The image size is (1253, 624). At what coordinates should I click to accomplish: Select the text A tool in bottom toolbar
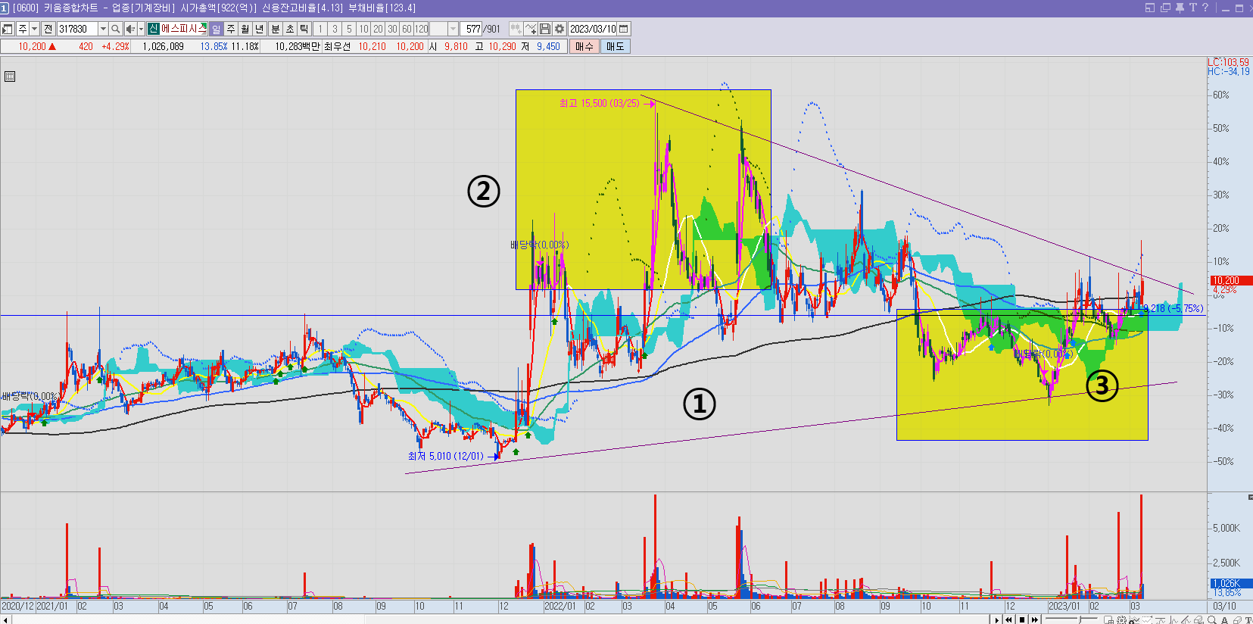pyautogui.click(x=1224, y=619)
